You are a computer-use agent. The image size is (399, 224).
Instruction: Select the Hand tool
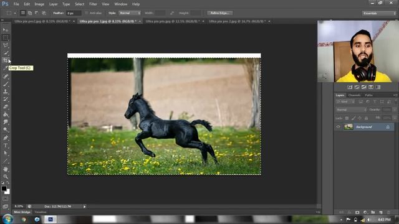click(6, 169)
